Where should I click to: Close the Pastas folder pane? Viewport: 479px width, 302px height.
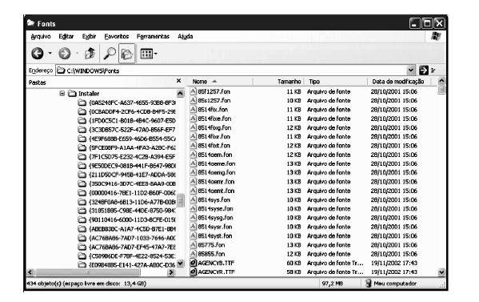[x=178, y=81]
